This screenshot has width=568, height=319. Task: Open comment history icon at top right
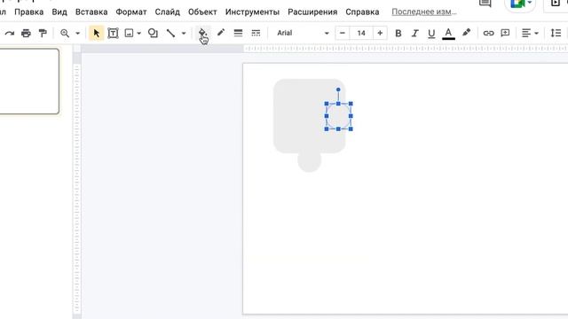point(485,4)
